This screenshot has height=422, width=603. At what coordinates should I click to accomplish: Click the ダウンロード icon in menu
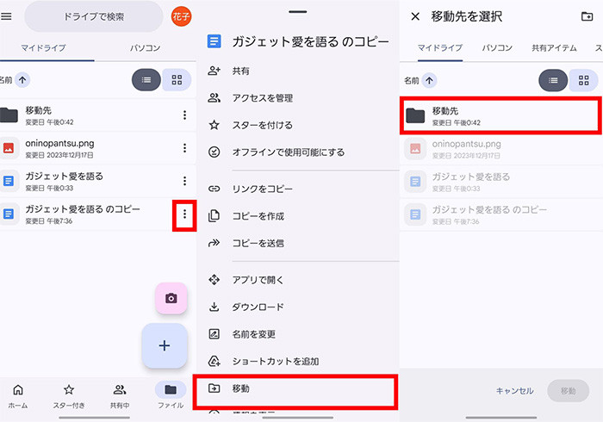pos(214,307)
